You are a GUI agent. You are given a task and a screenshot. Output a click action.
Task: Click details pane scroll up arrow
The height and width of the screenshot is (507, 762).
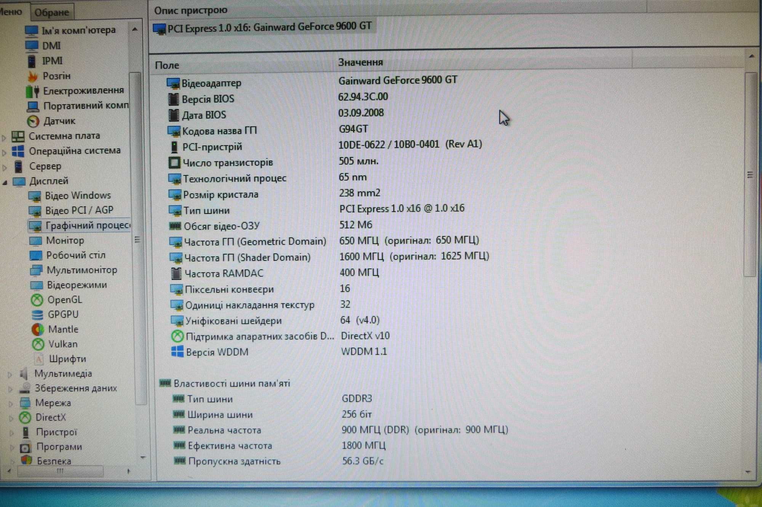(x=751, y=56)
